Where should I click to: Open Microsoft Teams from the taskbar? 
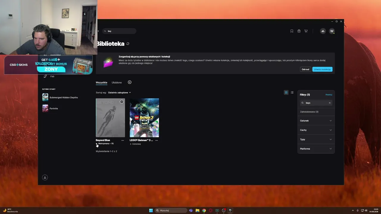coord(191,210)
